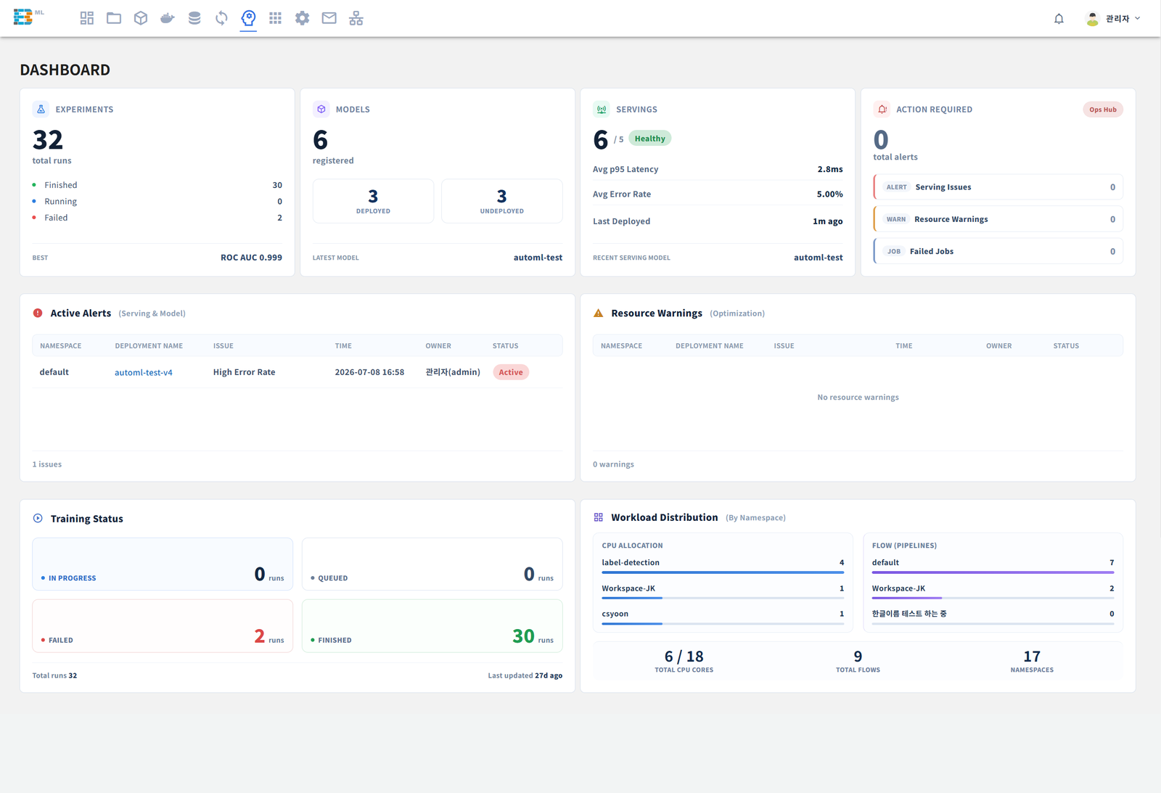Expand the 관리자 user menu
The width and height of the screenshot is (1161, 793).
1113,19
